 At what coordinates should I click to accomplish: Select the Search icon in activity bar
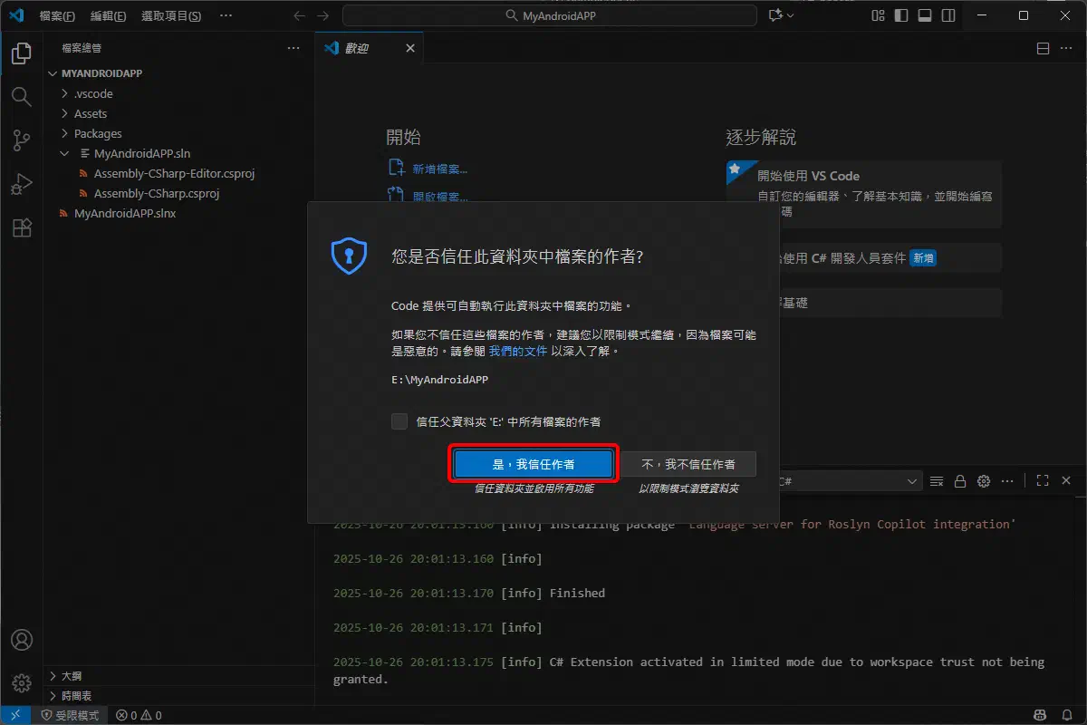coord(22,97)
